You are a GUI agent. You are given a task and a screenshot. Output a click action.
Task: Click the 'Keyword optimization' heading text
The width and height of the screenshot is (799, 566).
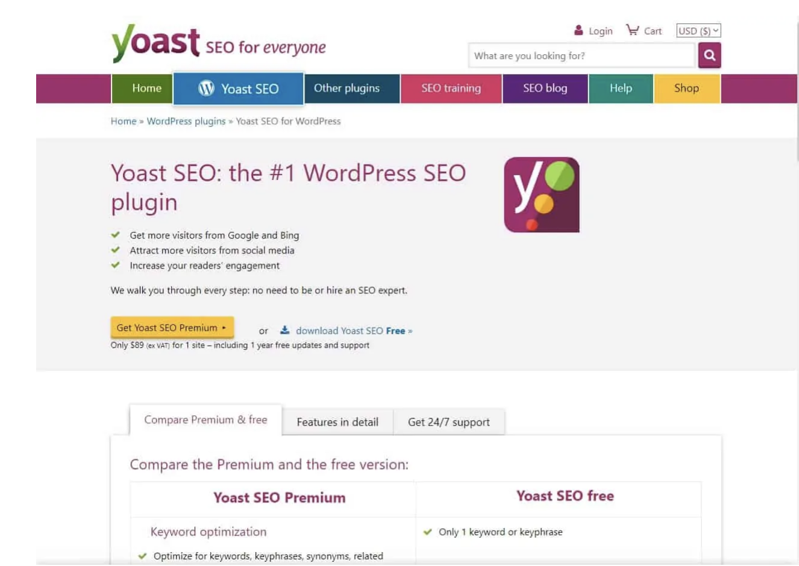tap(208, 532)
